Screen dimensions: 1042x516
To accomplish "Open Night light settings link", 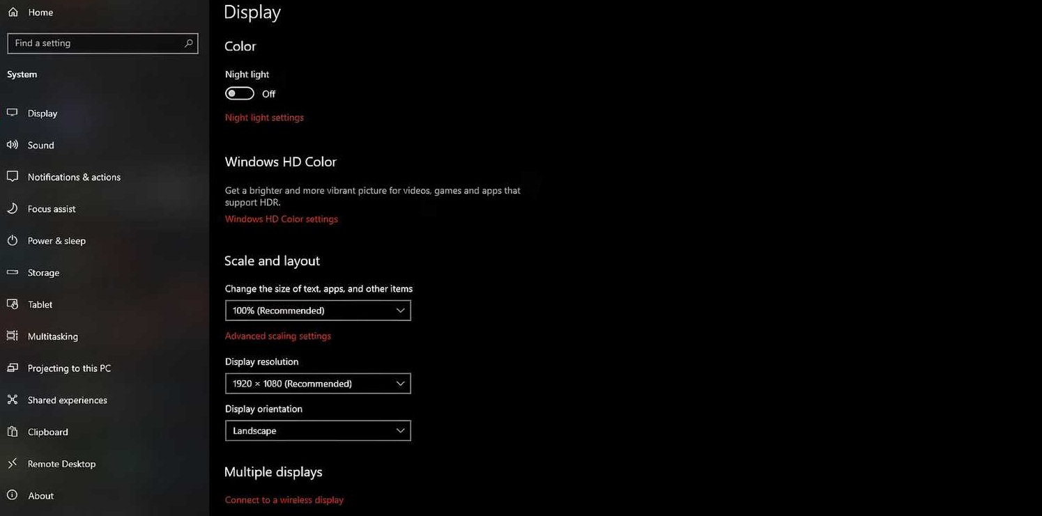I will [264, 118].
